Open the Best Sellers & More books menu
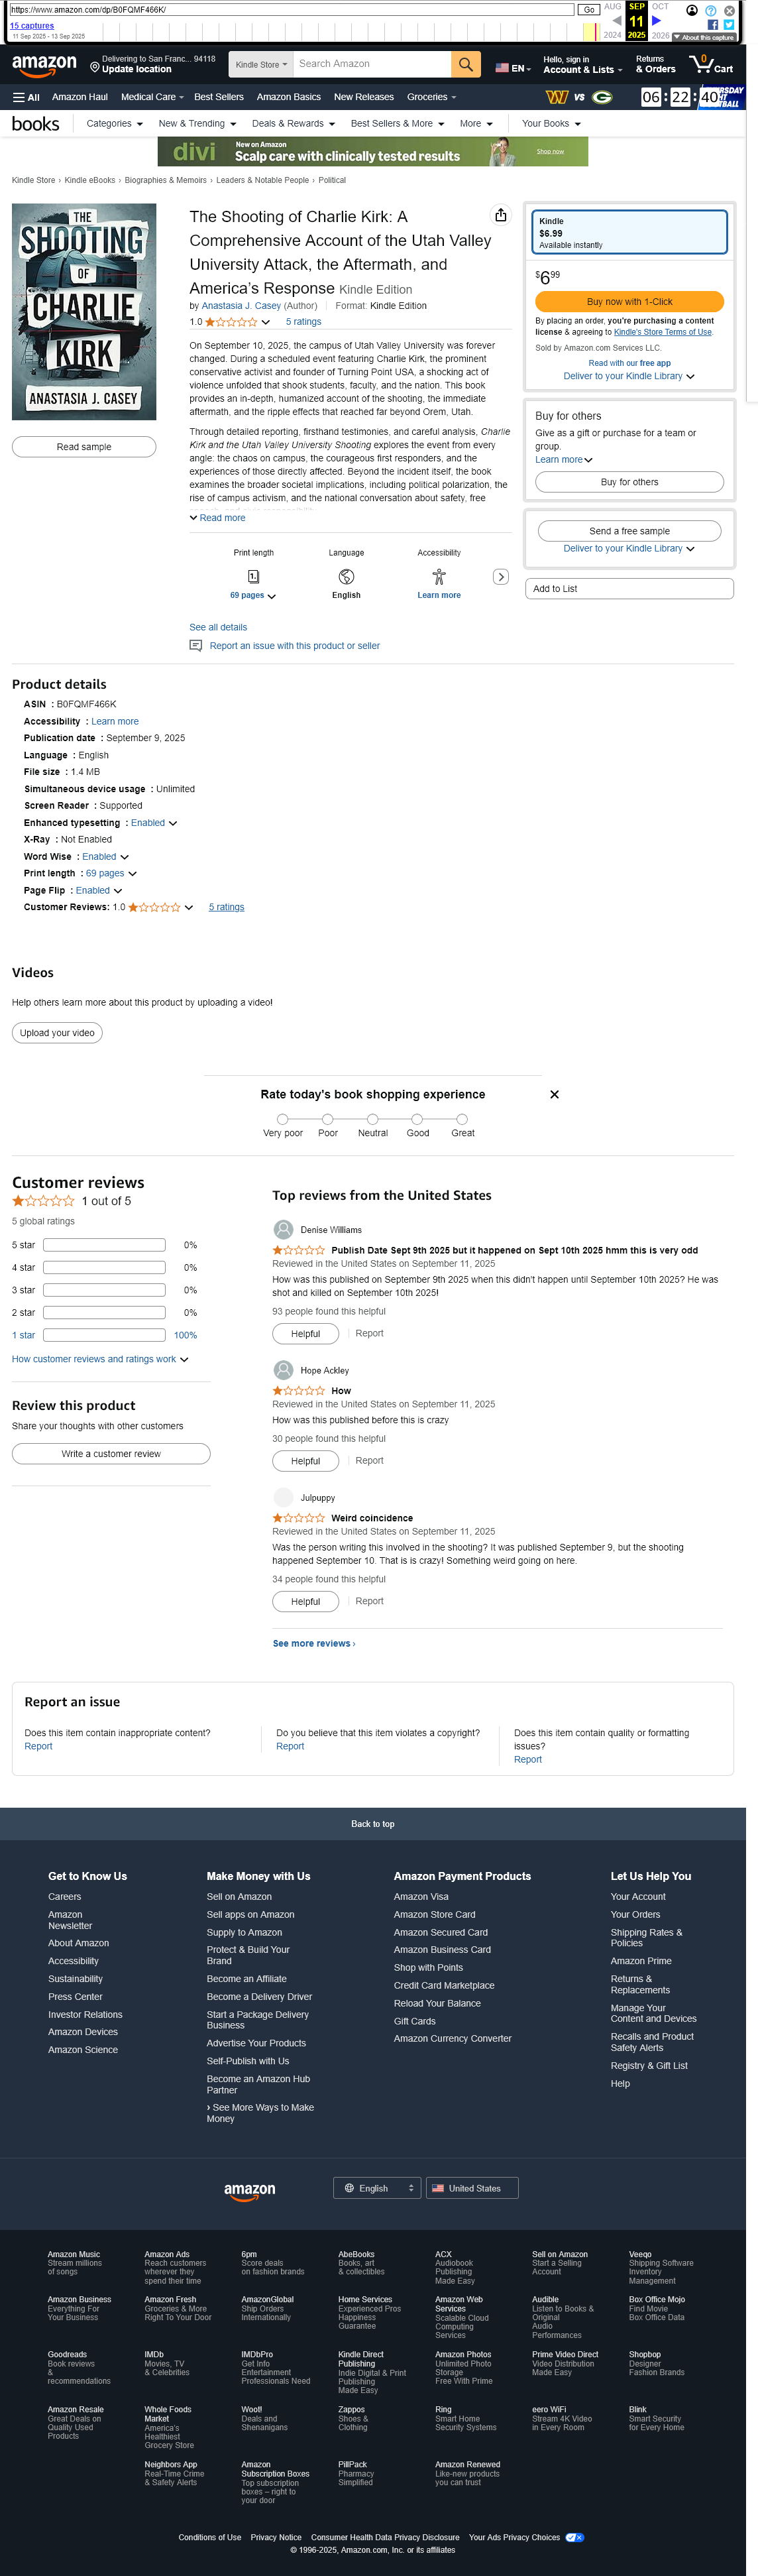 tap(396, 124)
